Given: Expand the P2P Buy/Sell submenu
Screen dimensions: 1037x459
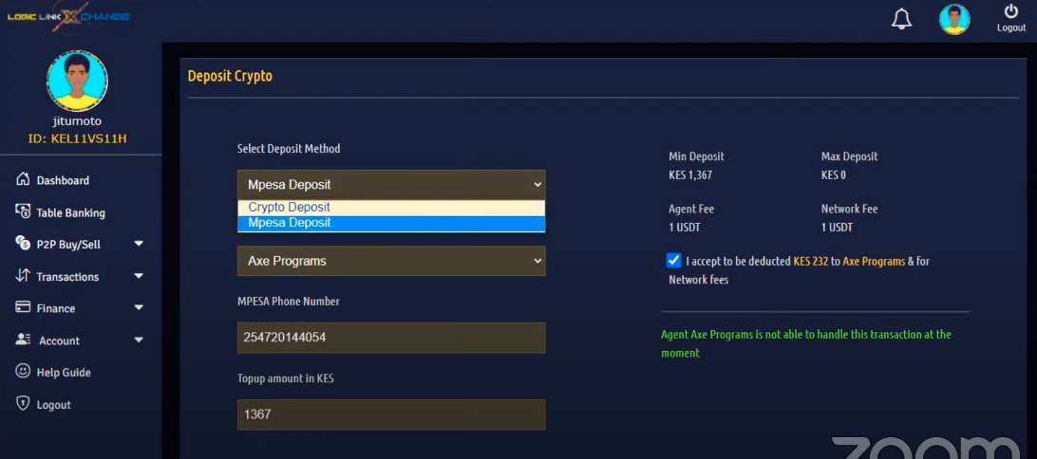Looking at the screenshot, I should coord(139,244).
